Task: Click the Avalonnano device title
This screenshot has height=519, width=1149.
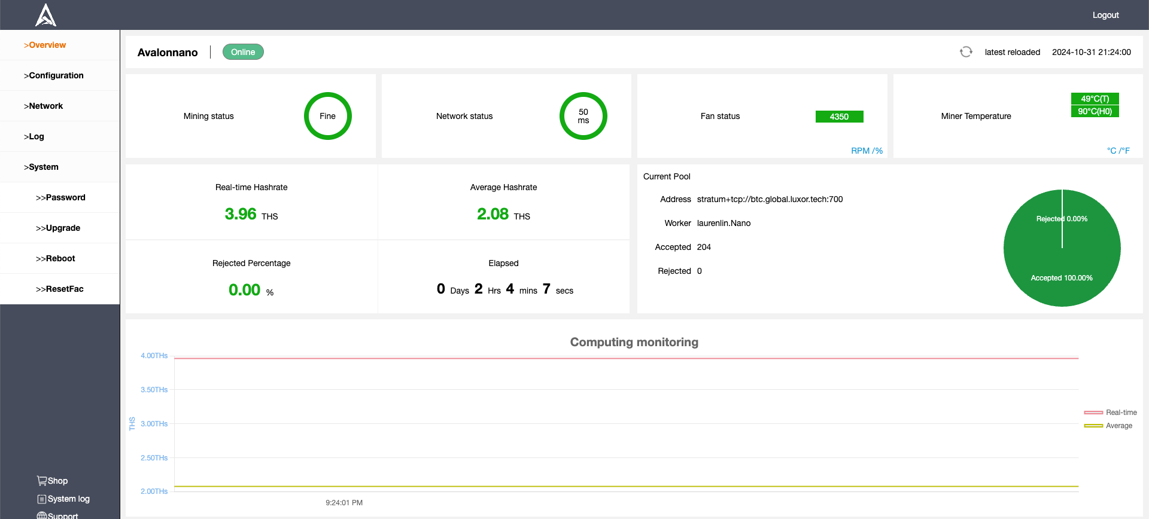Action: click(x=168, y=53)
